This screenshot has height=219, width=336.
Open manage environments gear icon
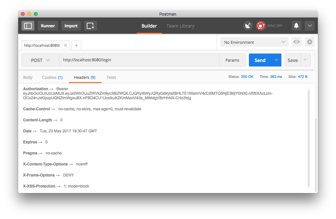point(310,42)
